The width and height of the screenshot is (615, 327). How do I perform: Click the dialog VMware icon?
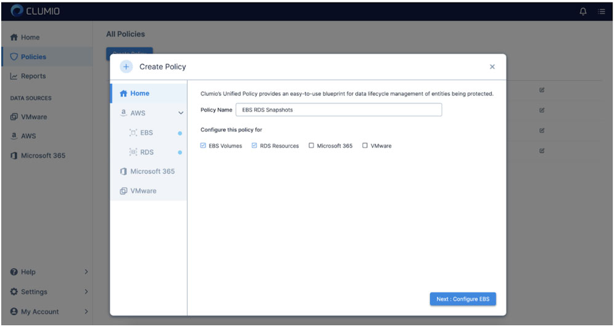tap(124, 191)
